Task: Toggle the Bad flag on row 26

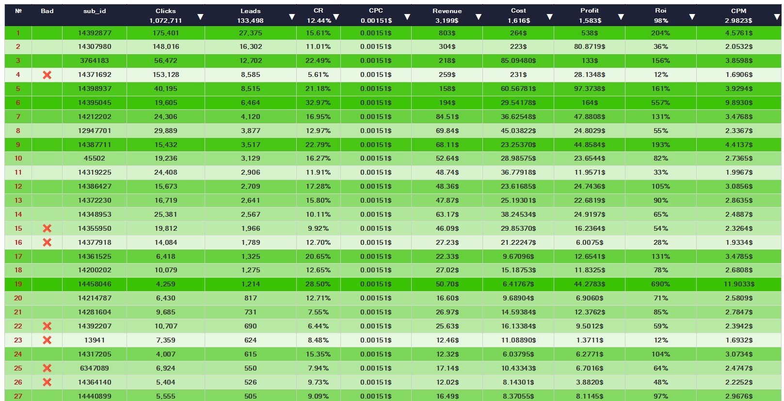Action: tap(47, 382)
